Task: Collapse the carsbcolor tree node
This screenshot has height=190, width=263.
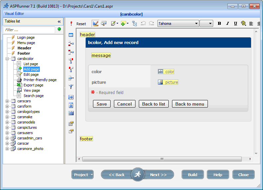Action: [x=7, y=59]
